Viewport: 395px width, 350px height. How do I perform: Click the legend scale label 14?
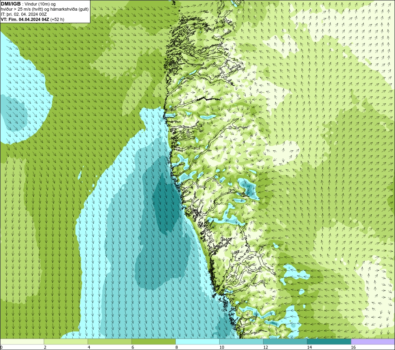[309, 348]
